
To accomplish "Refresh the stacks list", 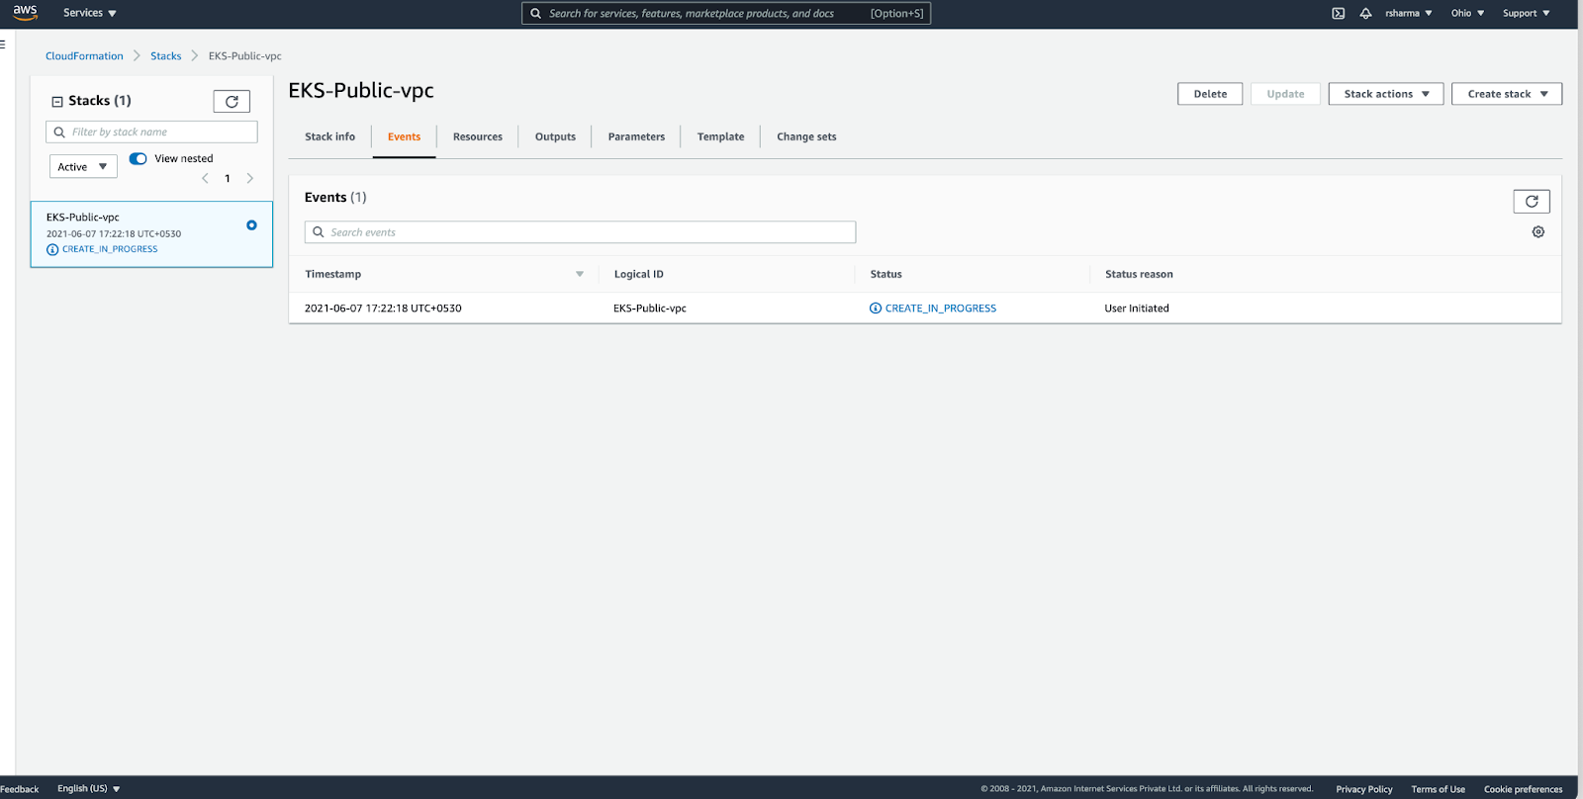I will 232,101.
